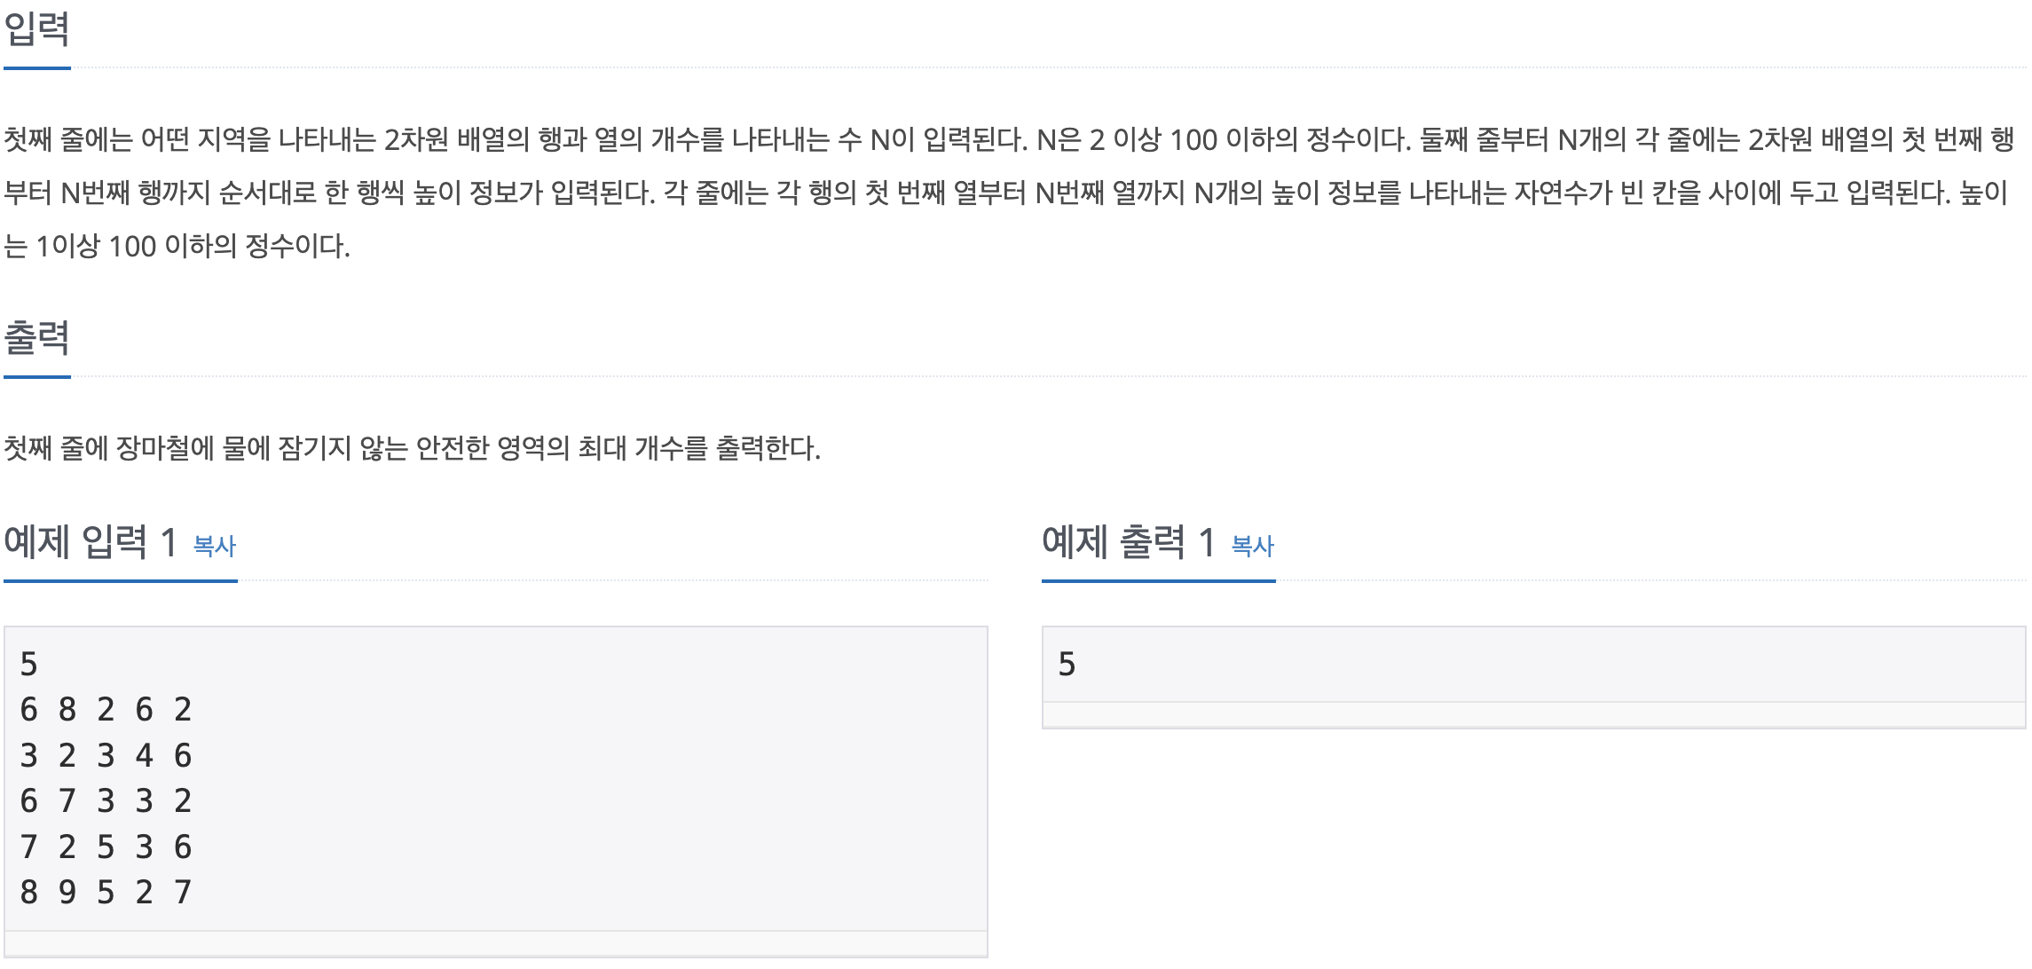Copy sample input 1 via 복사 link

click(x=215, y=546)
